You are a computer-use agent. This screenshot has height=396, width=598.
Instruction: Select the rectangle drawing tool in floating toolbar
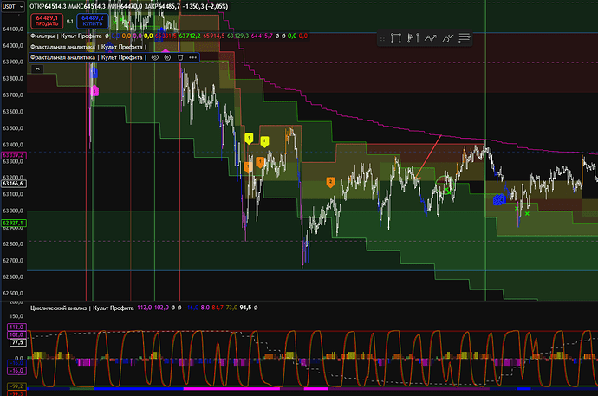395,38
